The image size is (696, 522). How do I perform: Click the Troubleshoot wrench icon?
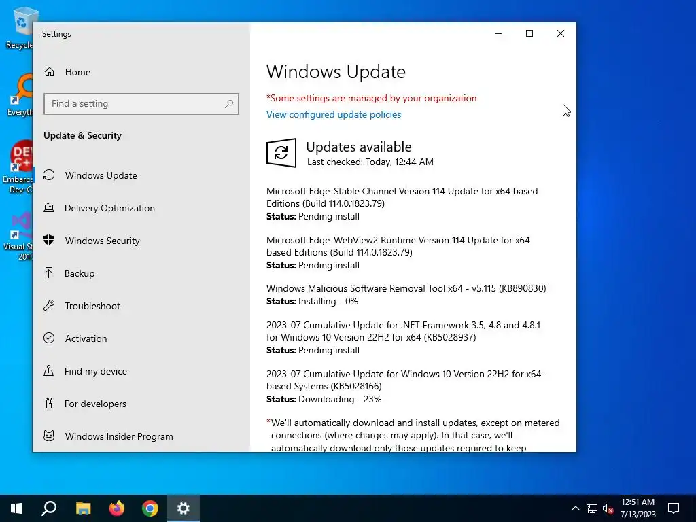49,305
